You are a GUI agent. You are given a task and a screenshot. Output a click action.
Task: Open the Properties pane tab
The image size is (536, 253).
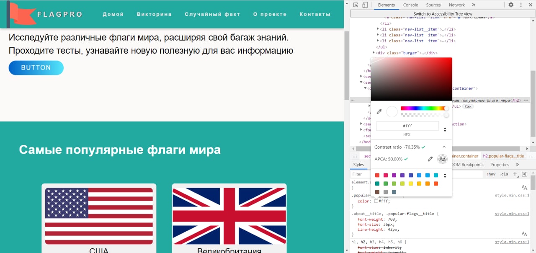point(500,165)
